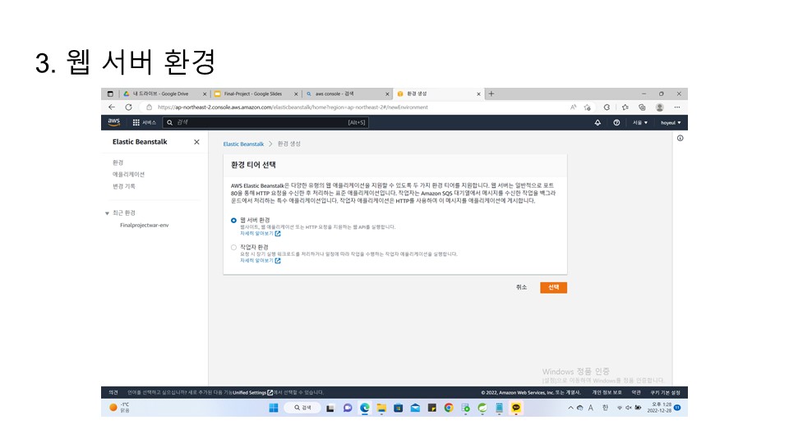Open the Windows Start button
Screen dimensions: 789x443
(274, 408)
